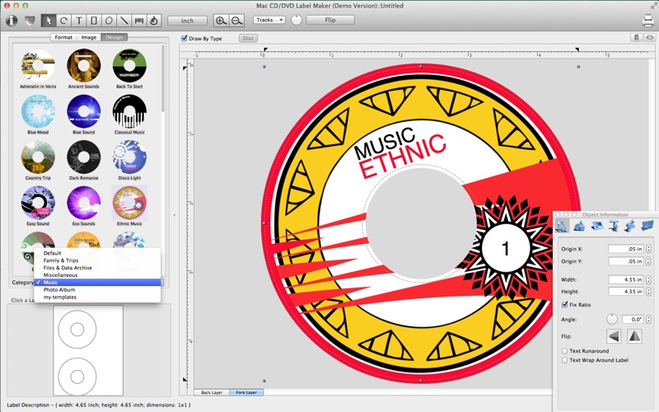Select the Disco Light template thumbnail
This screenshot has height=412, width=659.
coord(129,157)
